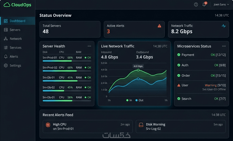Click the Payment service green check icon

pos(179,55)
